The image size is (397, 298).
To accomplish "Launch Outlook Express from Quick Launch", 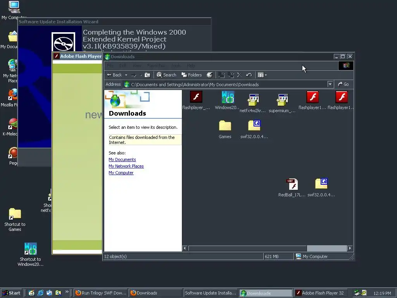I will [49, 293].
